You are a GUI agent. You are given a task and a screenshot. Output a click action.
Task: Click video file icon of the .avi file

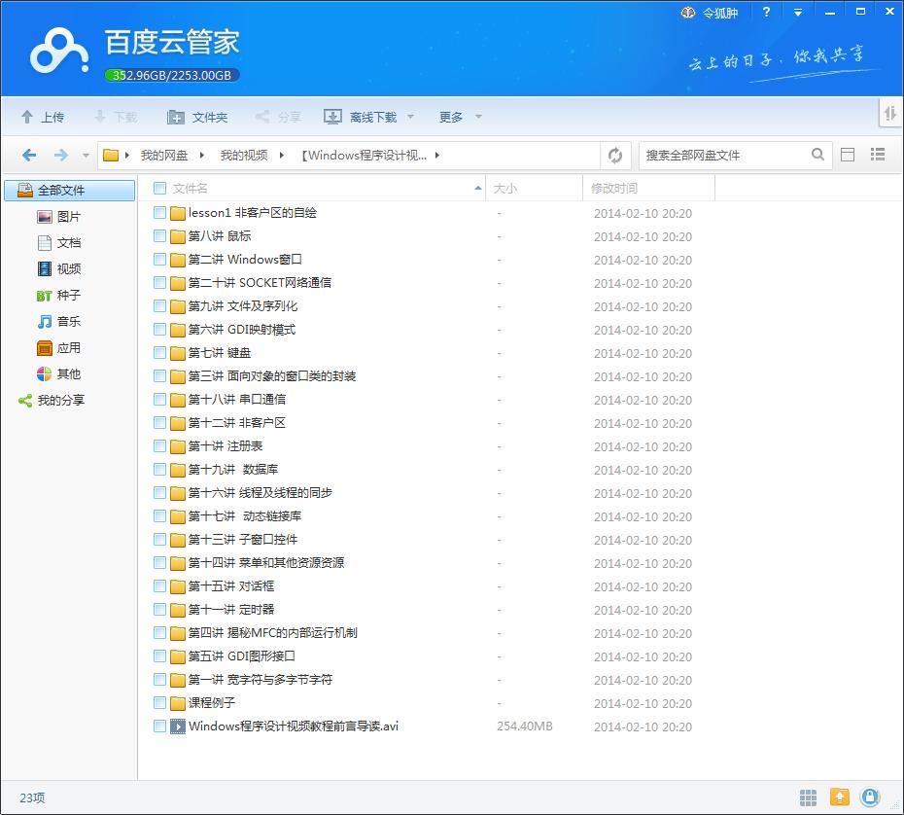tap(178, 726)
